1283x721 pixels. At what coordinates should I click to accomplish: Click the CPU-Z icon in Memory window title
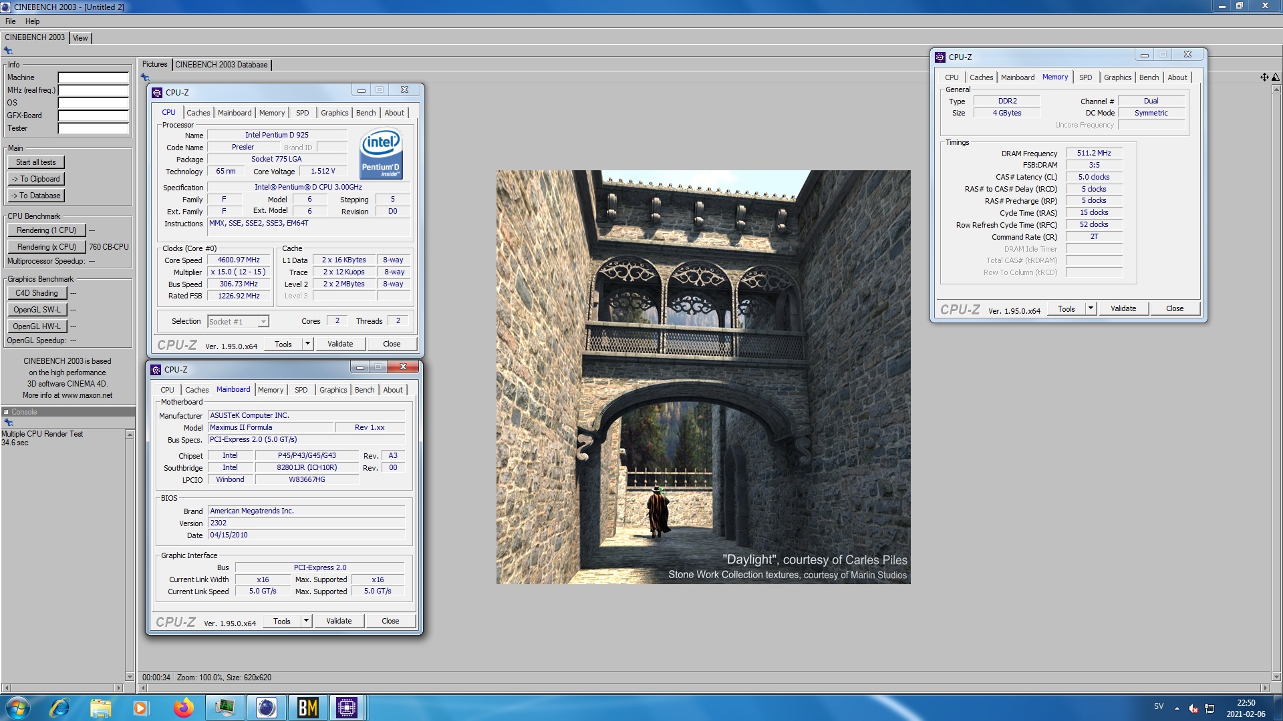(x=940, y=57)
